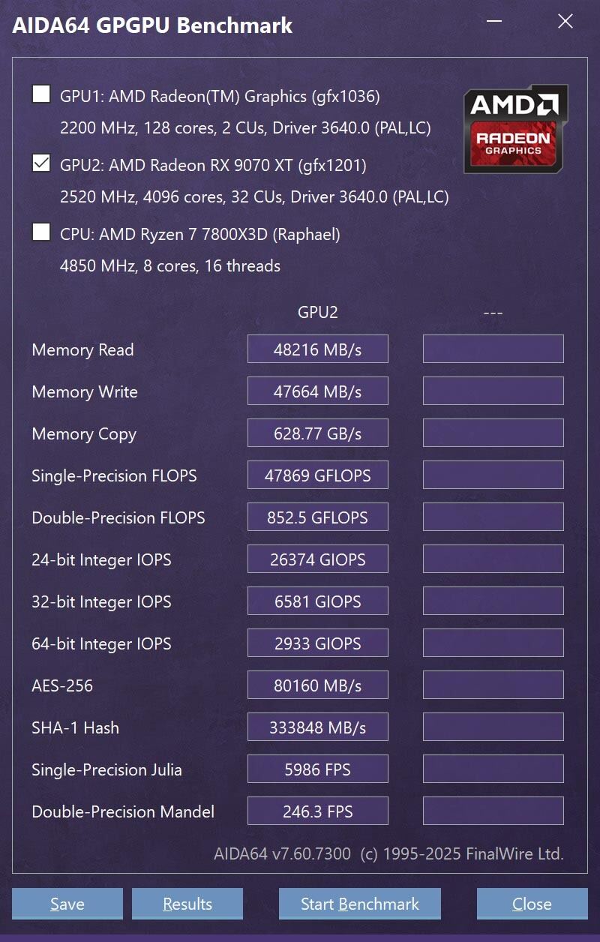The image size is (600, 942).
Task: Click the Double-Precision Mandel 246.3 FPS result
Action: (318, 811)
